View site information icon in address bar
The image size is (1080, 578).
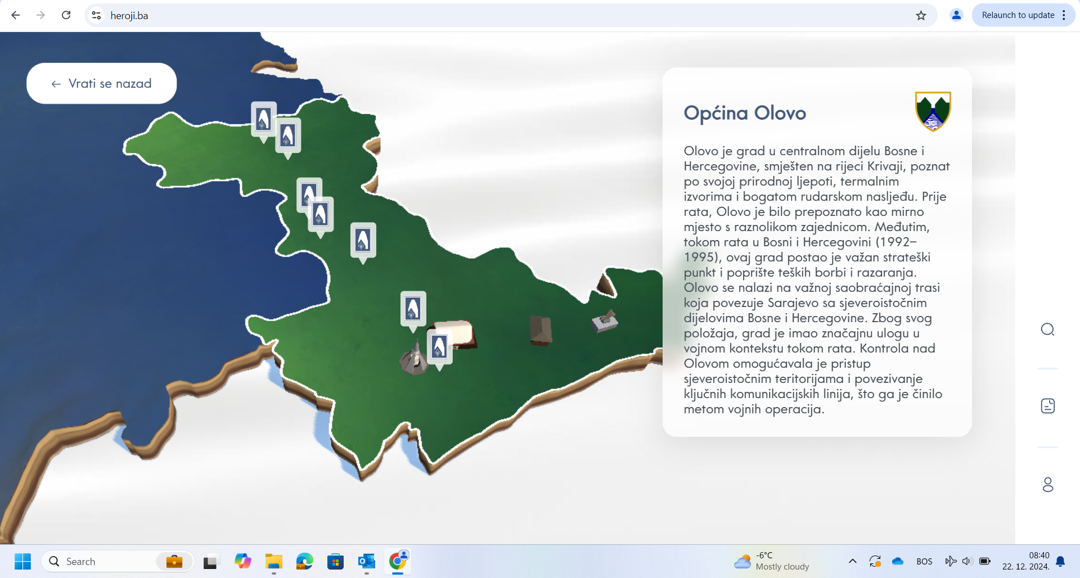(97, 15)
